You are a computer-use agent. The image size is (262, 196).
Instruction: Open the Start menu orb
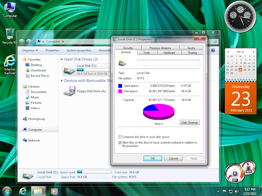6,191
